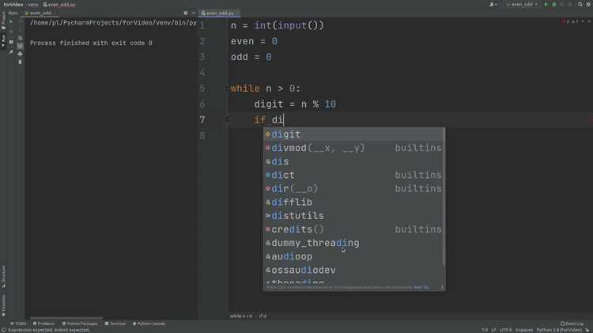Open the Project tool window side tab
The image size is (593, 333).
[3, 21]
